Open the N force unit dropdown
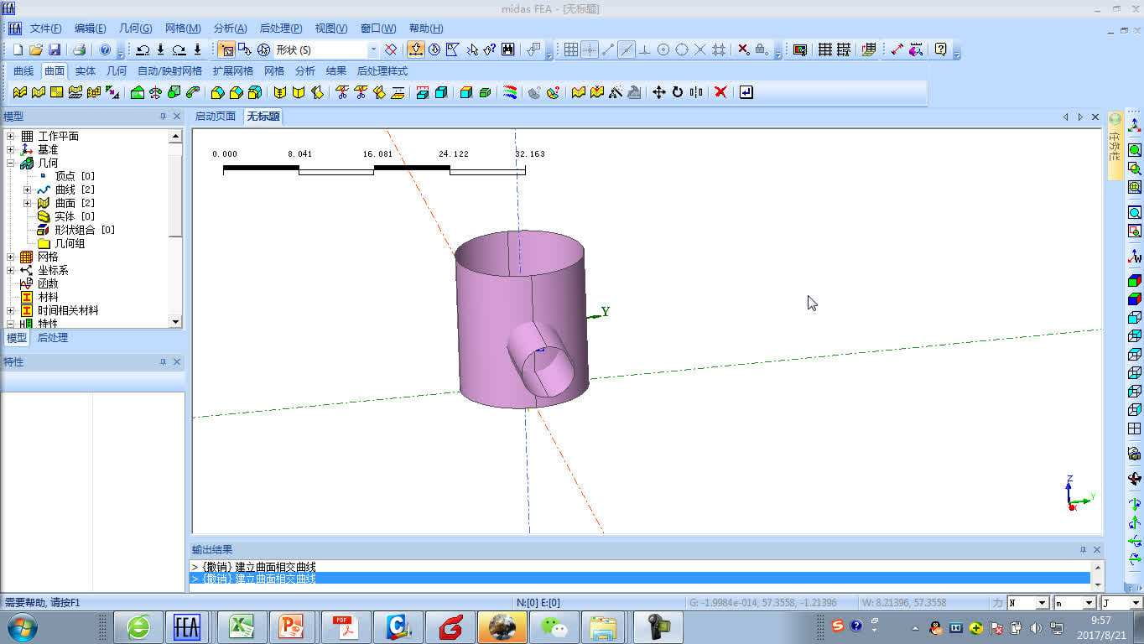1144x644 pixels. tap(1042, 603)
